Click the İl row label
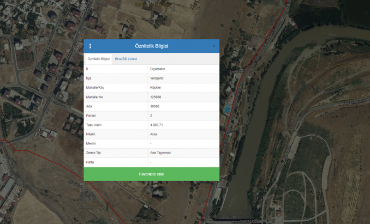Image resolution: width=370 pixels, height=224 pixels. click(87, 69)
